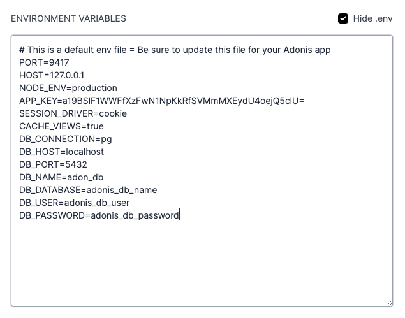
Task: Click the ENVIRONMENT VARIABLES heading
Action: pos(68,18)
